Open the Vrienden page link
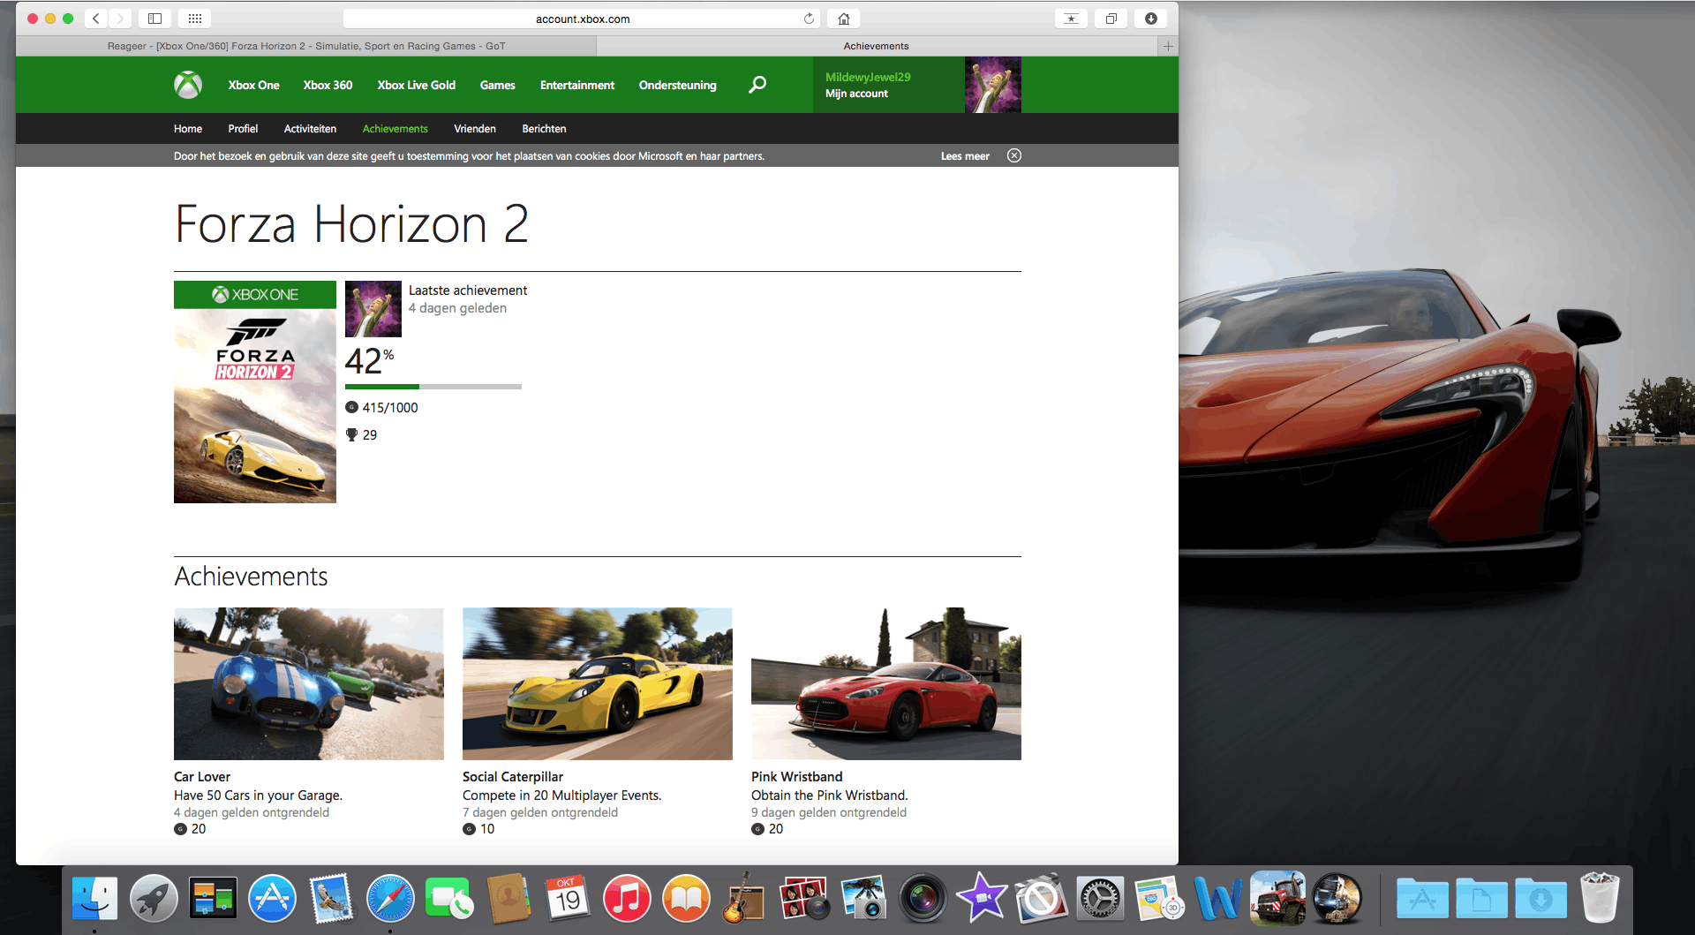Viewport: 1695px width, 935px height. 475,129
